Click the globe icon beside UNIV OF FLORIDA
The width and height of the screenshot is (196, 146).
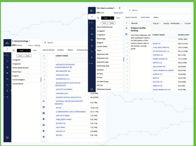pyautogui.click(x=44, y=119)
